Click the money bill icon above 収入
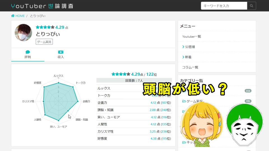This screenshot has width=269, height=151. click(x=61, y=52)
